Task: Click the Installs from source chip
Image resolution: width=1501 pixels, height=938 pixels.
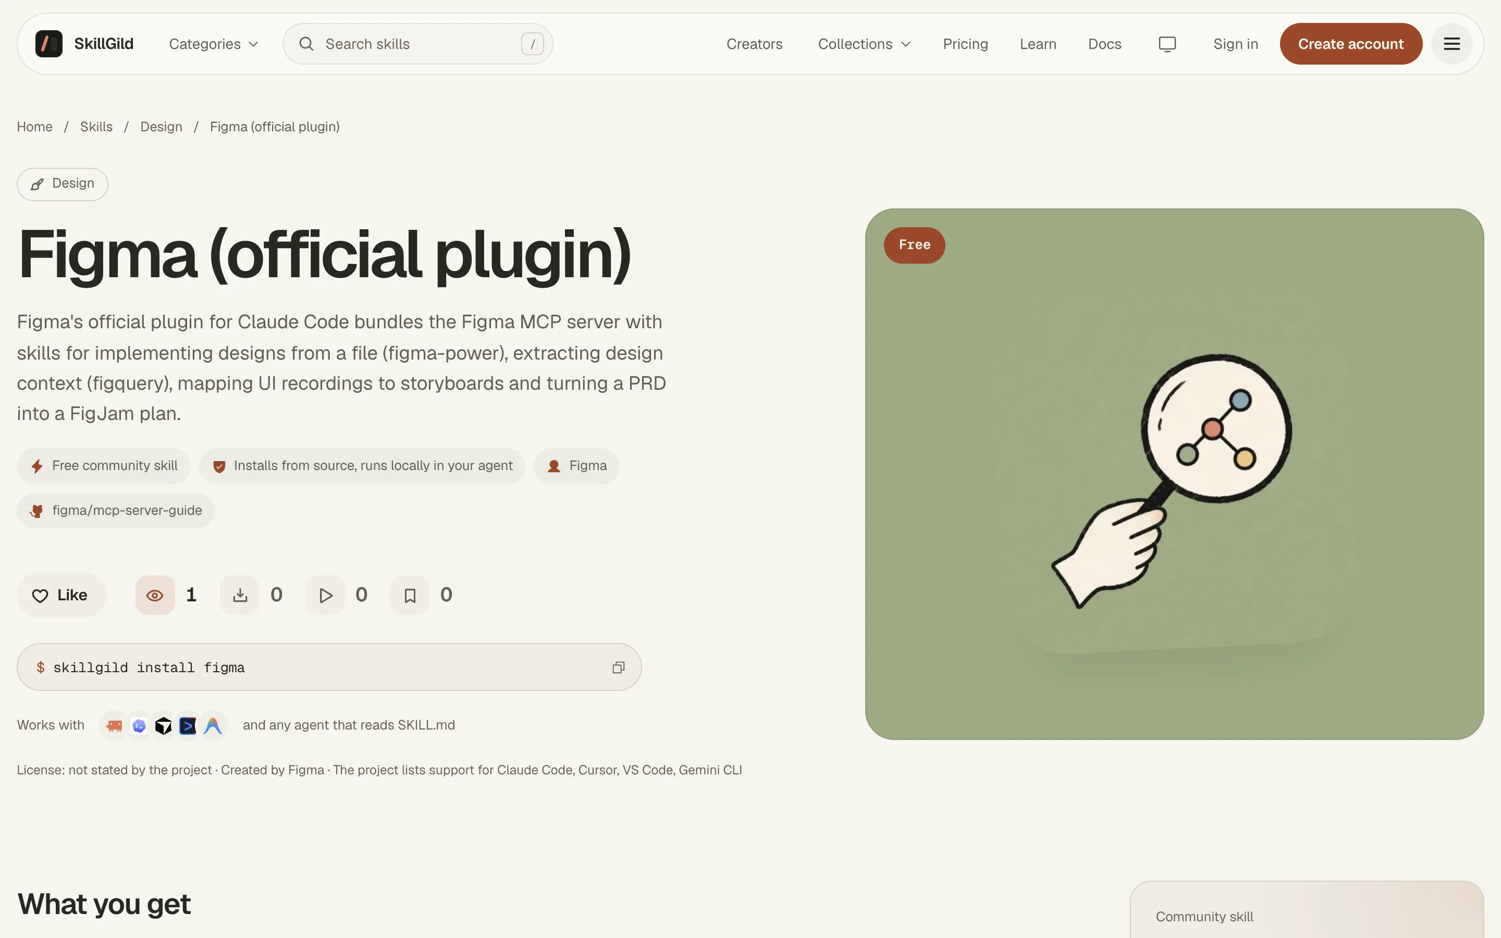Action: click(x=362, y=466)
